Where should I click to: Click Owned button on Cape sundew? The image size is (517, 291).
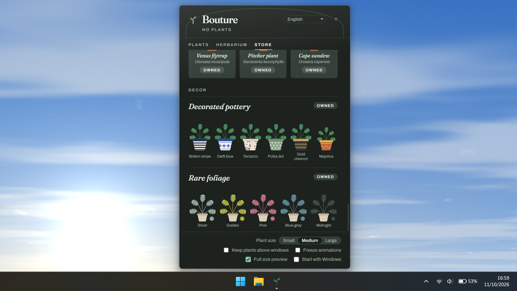tap(314, 70)
